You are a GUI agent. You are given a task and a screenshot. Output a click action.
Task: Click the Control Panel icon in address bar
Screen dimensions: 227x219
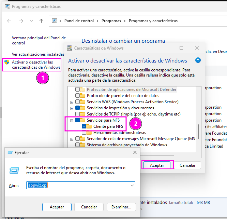55,21
